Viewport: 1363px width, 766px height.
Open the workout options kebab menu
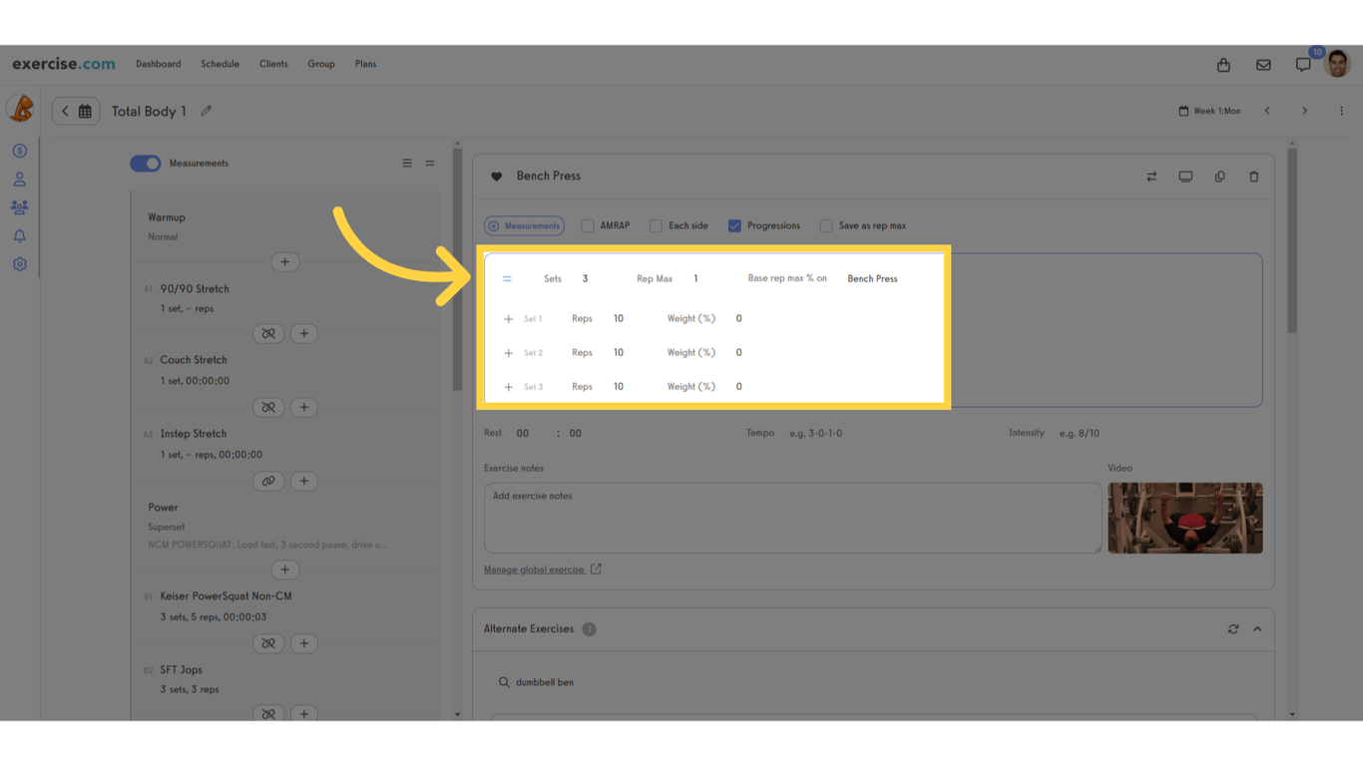pyautogui.click(x=1341, y=111)
